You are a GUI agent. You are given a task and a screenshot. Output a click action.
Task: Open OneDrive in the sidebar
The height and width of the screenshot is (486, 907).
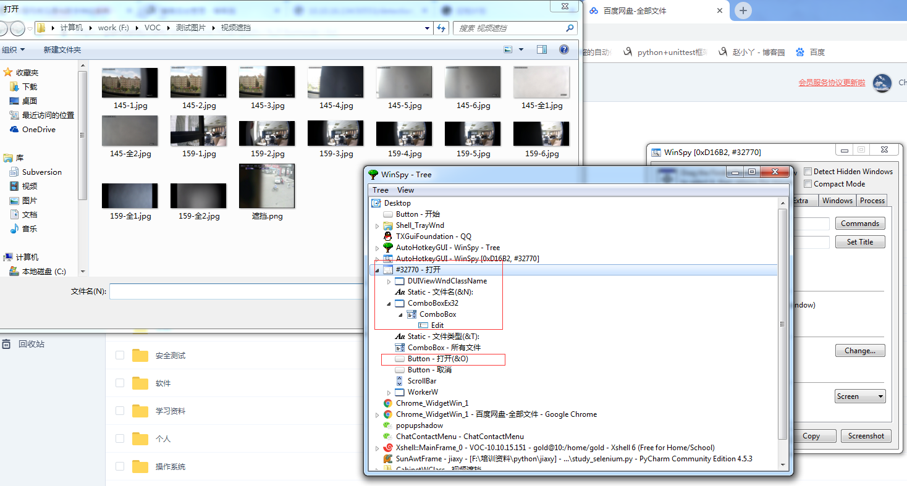(38, 130)
